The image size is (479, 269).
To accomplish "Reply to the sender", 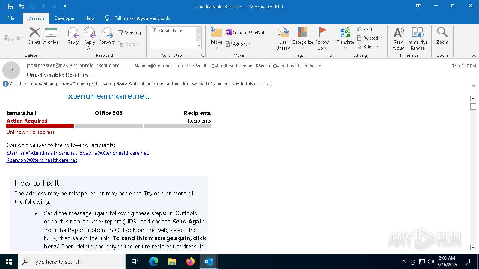I will 73,36.
